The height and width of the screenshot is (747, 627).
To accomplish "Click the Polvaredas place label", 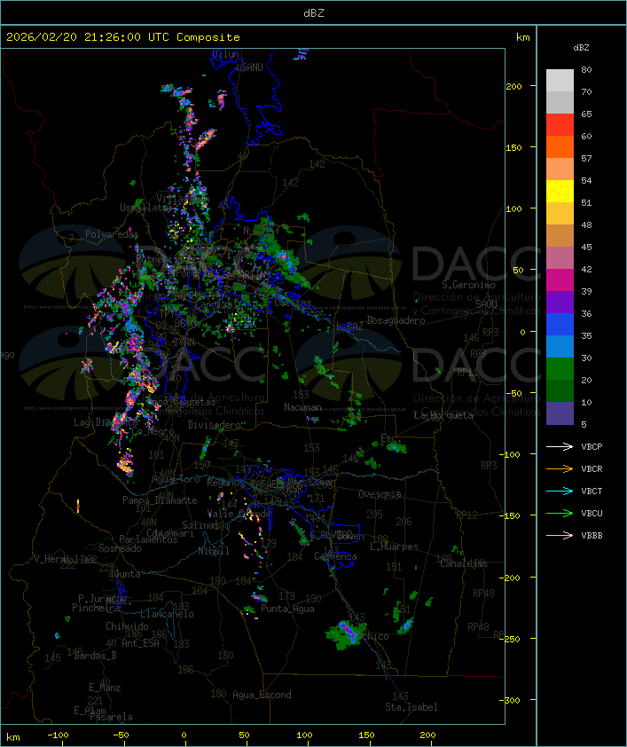I will click(x=112, y=234).
